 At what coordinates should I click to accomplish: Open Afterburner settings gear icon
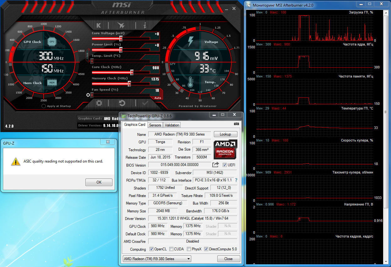(x=99, y=103)
